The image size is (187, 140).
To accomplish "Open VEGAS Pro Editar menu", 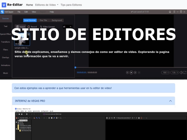I will [x=22, y=111].
